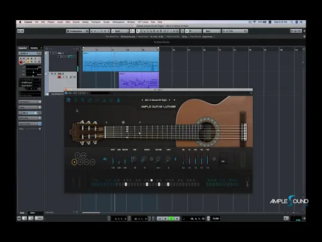The image size is (322, 242).
Task: Click the Pan knob in plugin
Action: tap(133, 159)
